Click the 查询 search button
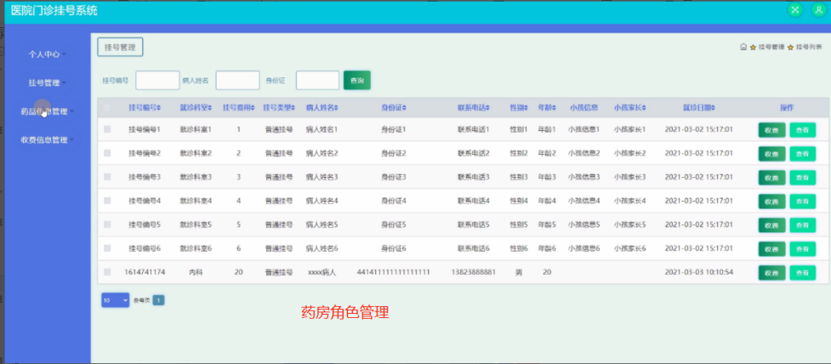Screen dimensions: 831x364 357,81
